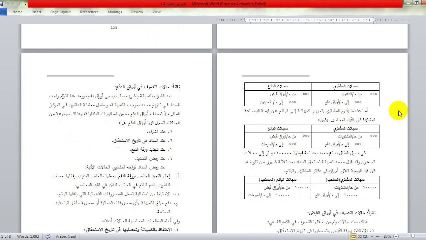The width and height of the screenshot is (426, 240).
Task: Move the zoom slider handle
Action: [x=413, y=236]
